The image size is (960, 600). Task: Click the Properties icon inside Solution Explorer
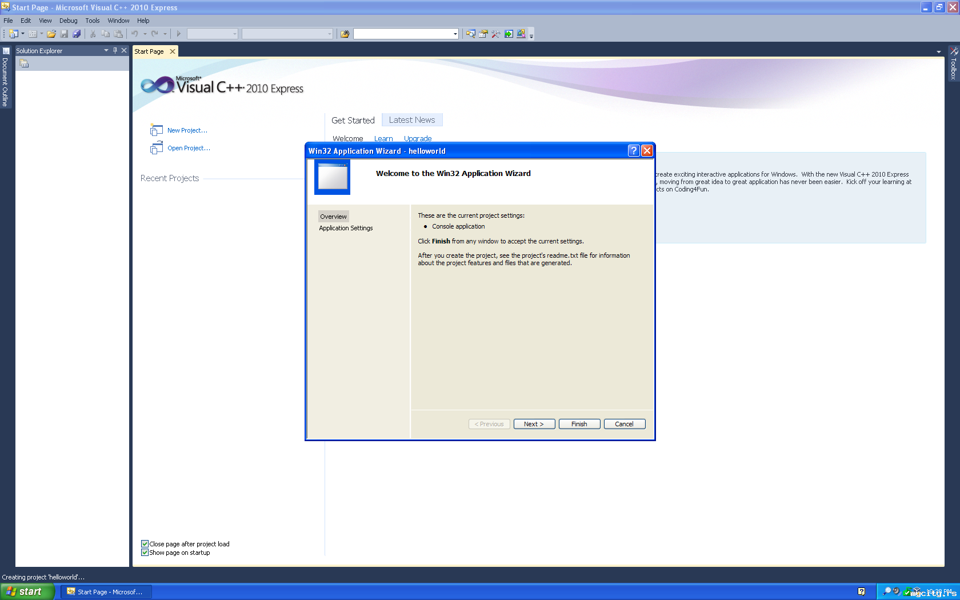coord(24,63)
